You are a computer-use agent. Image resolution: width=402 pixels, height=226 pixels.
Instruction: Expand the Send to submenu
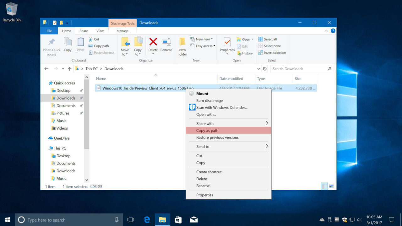click(229, 147)
